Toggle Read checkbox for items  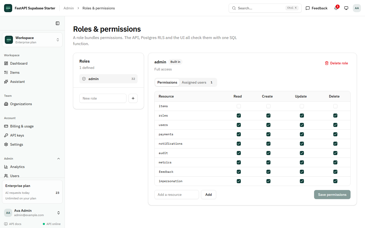[x=239, y=106]
